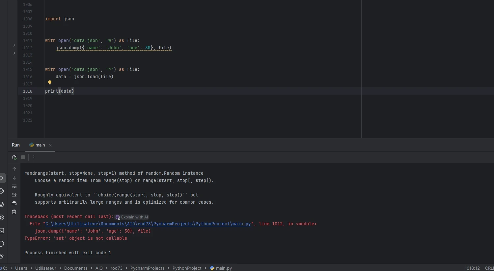Click the Rerun 'main' icon
This screenshot has height=271, width=494.
(x=14, y=158)
